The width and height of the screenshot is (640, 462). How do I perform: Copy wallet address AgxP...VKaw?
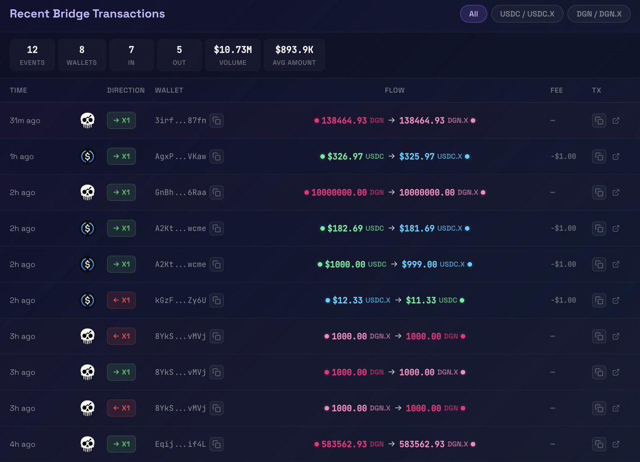point(217,157)
